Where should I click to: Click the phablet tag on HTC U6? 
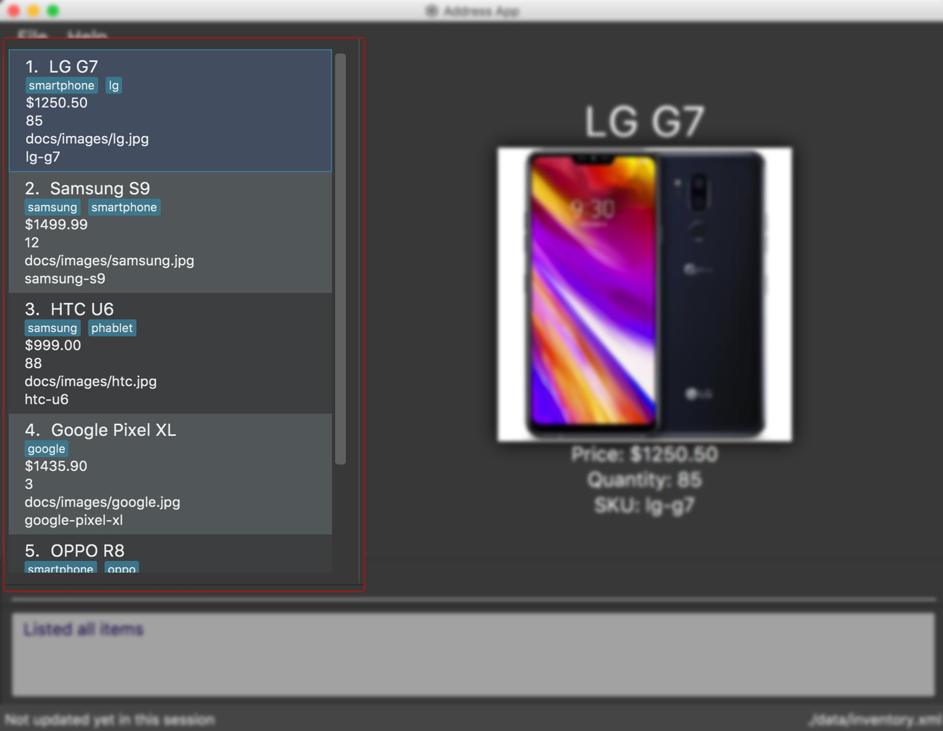[x=112, y=328]
